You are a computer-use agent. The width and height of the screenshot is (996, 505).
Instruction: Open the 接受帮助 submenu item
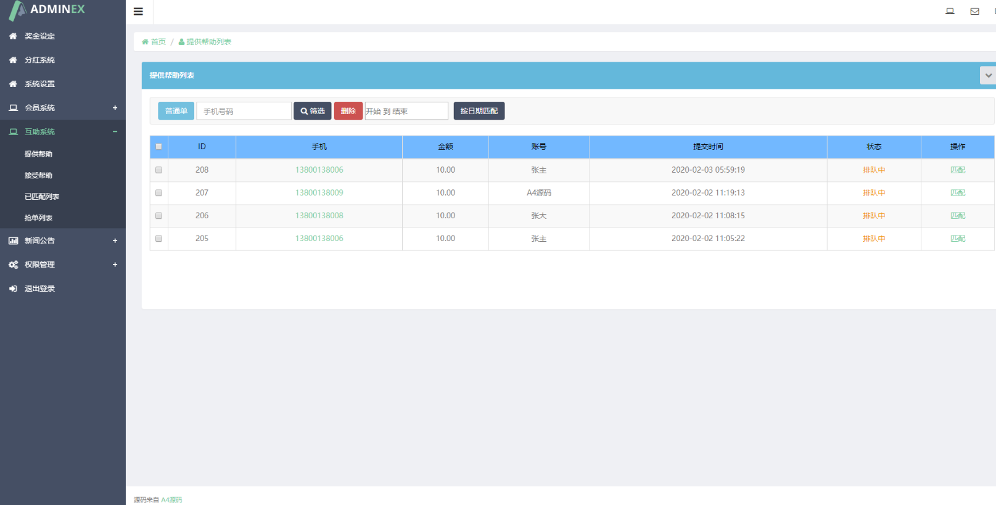coord(38,176)
